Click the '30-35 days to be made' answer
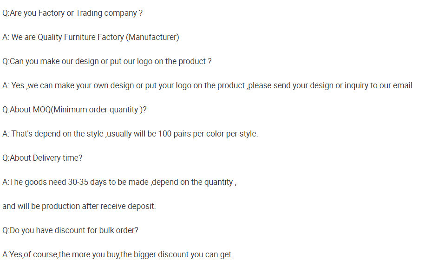 [108, 182]
